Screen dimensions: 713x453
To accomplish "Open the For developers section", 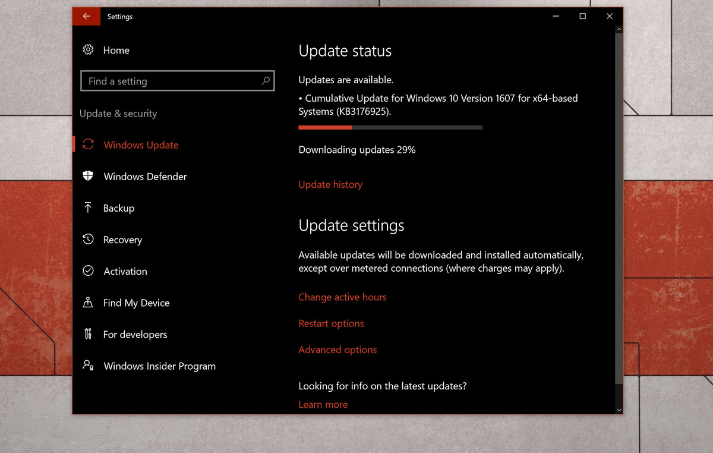I will (135, 334).
